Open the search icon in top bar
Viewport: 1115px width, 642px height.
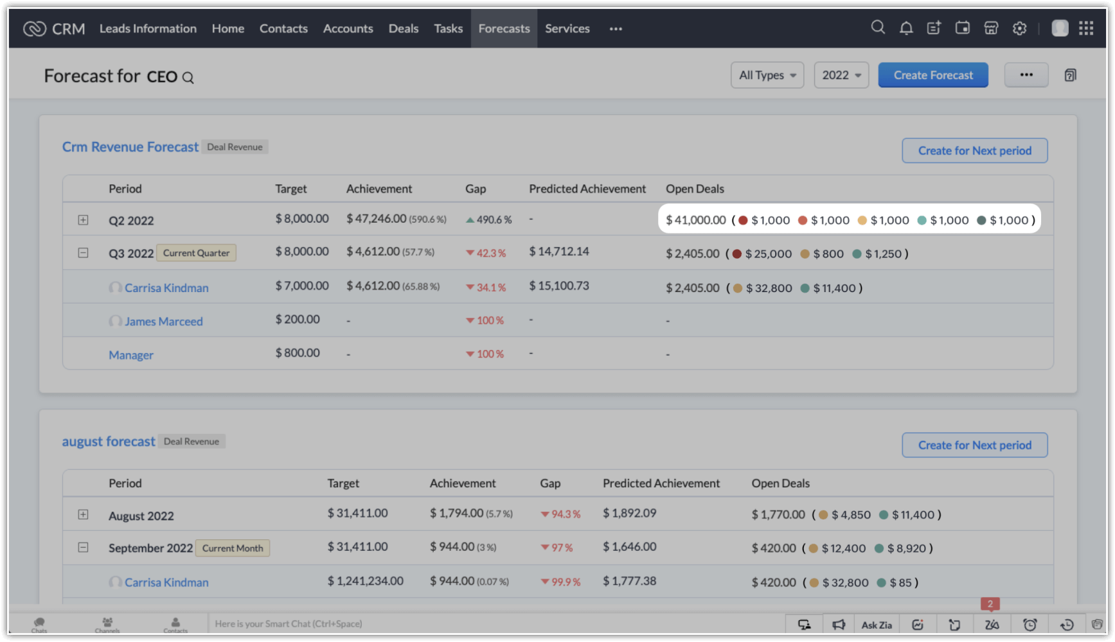878,28
